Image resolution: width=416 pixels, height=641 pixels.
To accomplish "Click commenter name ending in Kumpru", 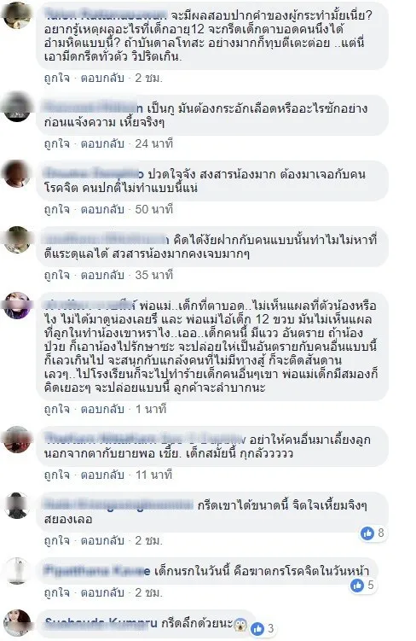I will point(101,623).
